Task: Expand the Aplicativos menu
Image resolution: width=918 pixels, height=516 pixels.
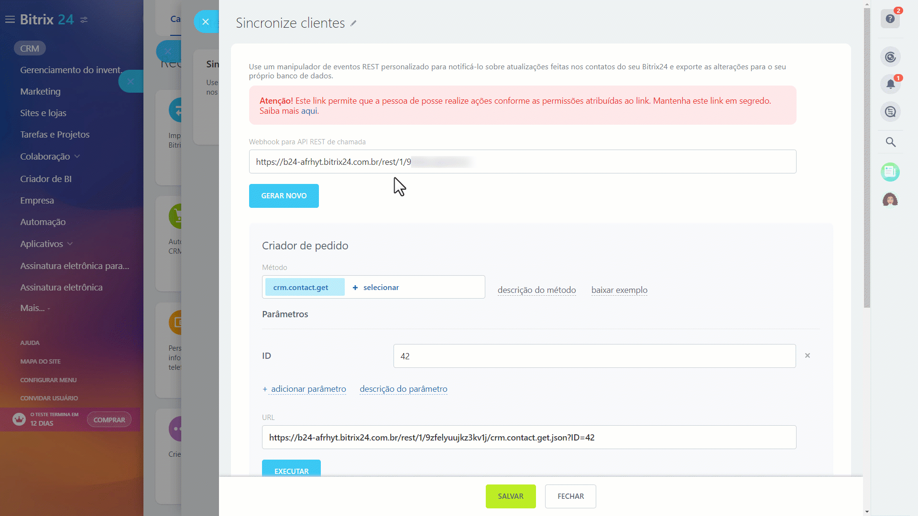Action: click(x=70, y=244)
